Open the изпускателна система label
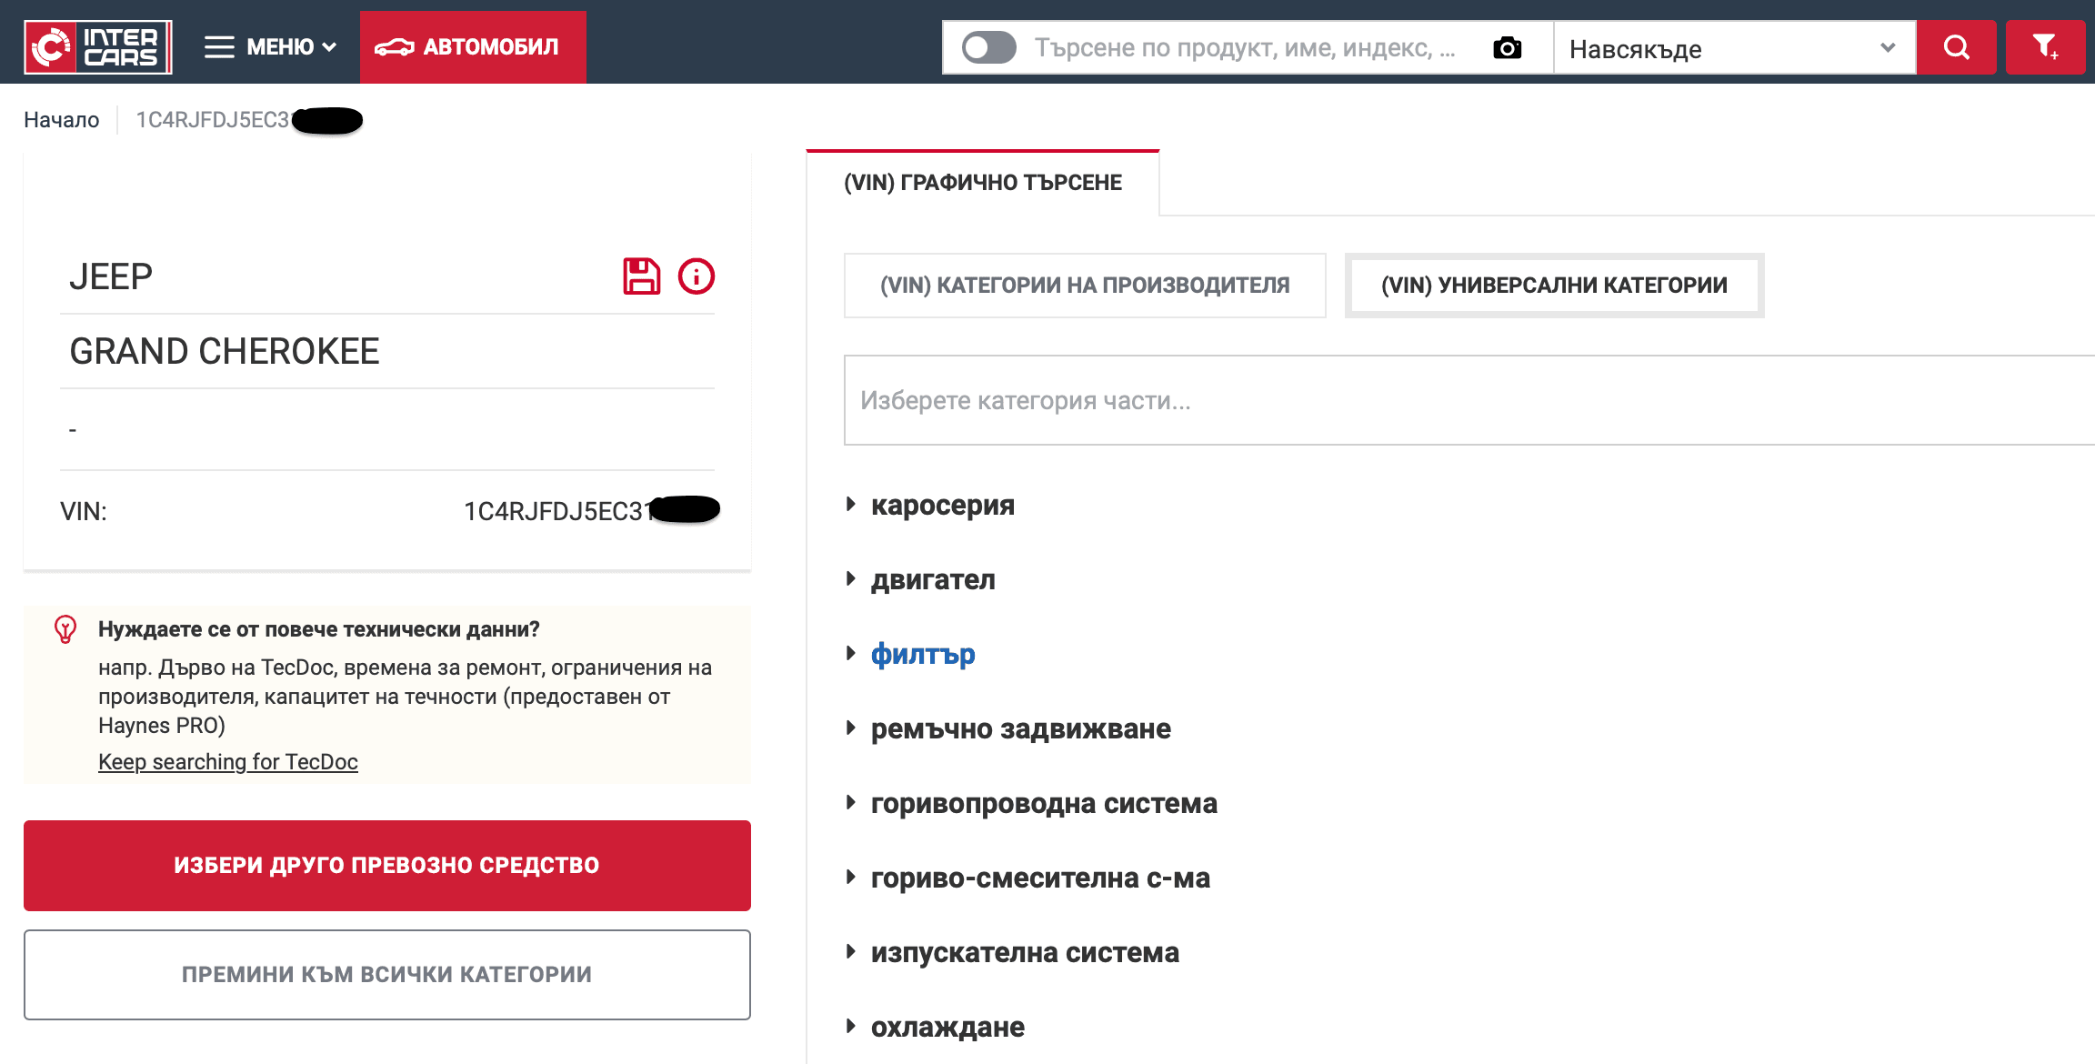2095x1064 pixels. [1025, 952]
